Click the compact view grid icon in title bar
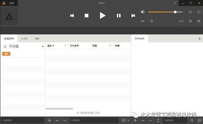The height and width of the screenshot is (124, 203). click(x=175, y=3)
